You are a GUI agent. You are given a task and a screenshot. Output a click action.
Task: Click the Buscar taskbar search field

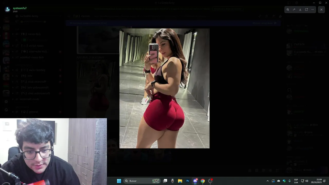click(x=142, y=181)
